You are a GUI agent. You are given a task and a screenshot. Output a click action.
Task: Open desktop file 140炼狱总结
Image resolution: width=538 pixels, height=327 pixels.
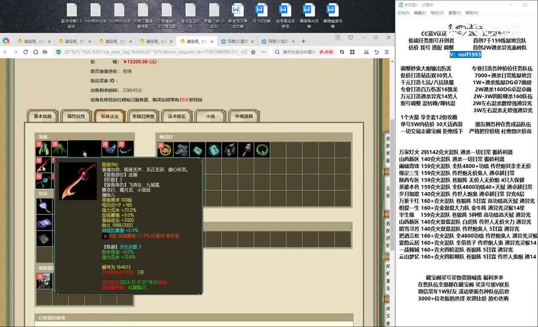click(x=95, y=14)
